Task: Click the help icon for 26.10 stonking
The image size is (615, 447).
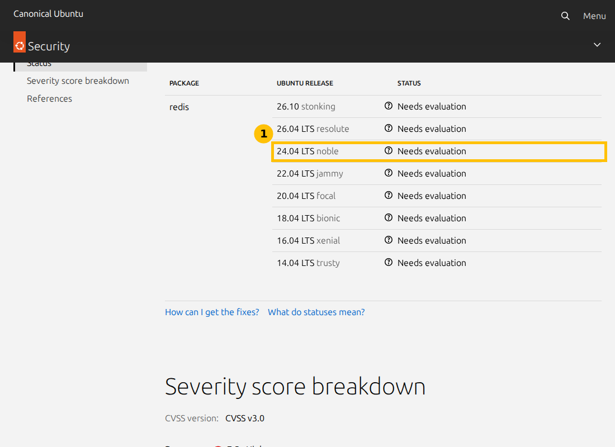Action: (389, 106)
